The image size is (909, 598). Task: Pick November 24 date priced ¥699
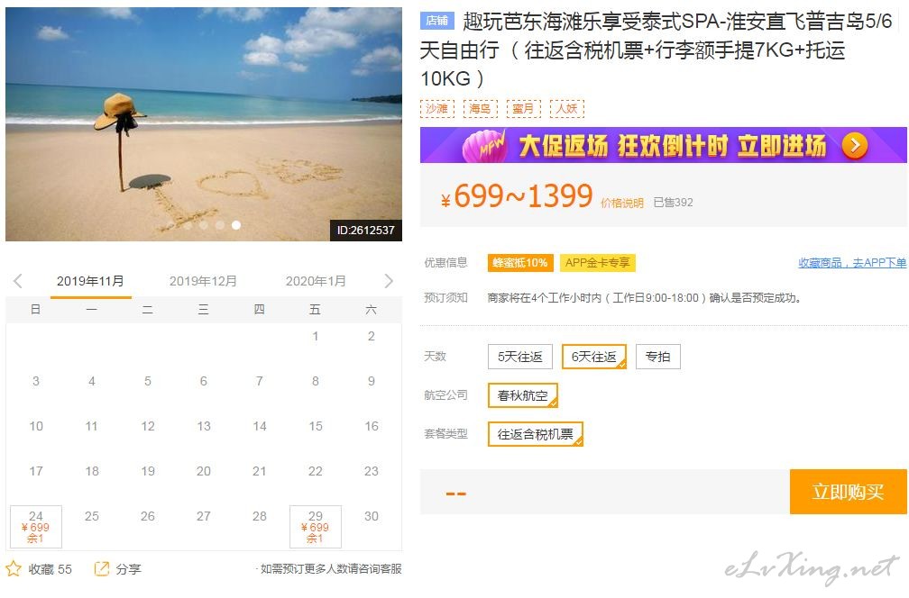36,526
